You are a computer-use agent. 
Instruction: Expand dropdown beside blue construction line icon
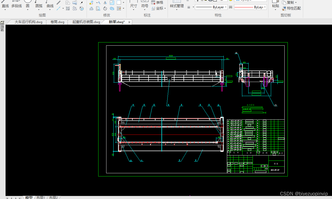point(63,8)
